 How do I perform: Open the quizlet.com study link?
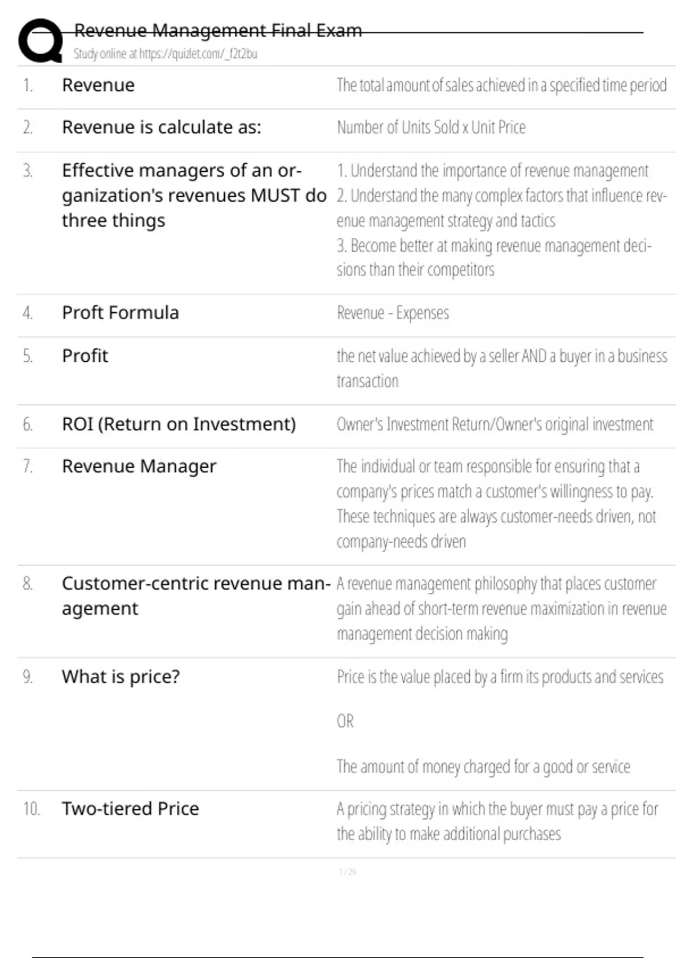(x=165, y=54)
